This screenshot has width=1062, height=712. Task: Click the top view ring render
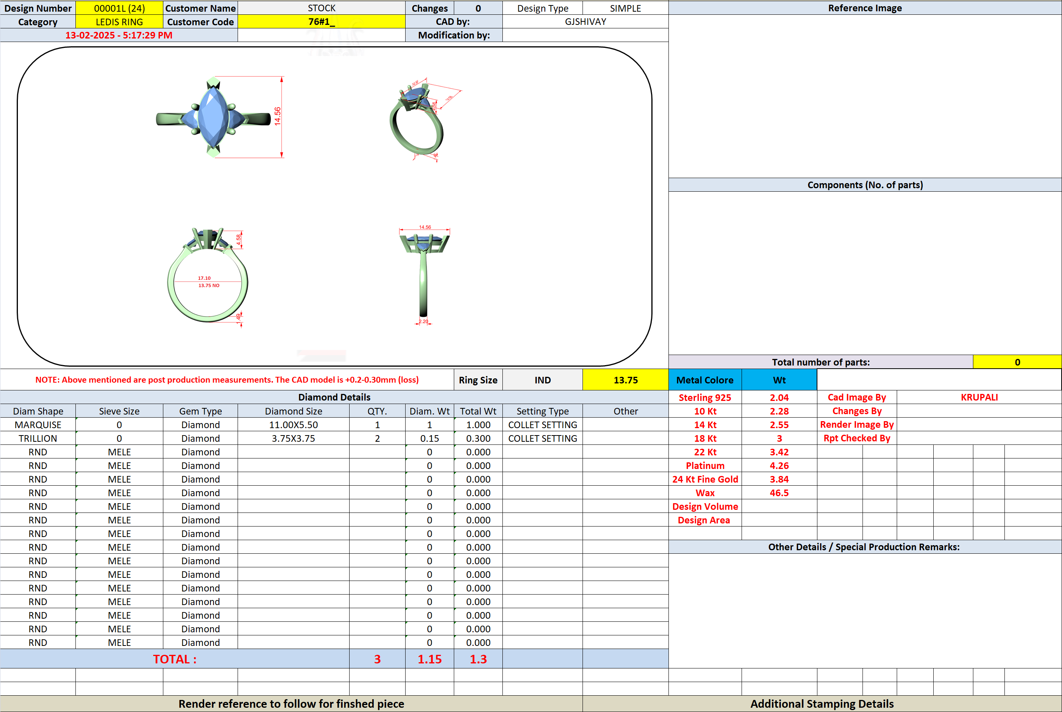coord(213,117)
